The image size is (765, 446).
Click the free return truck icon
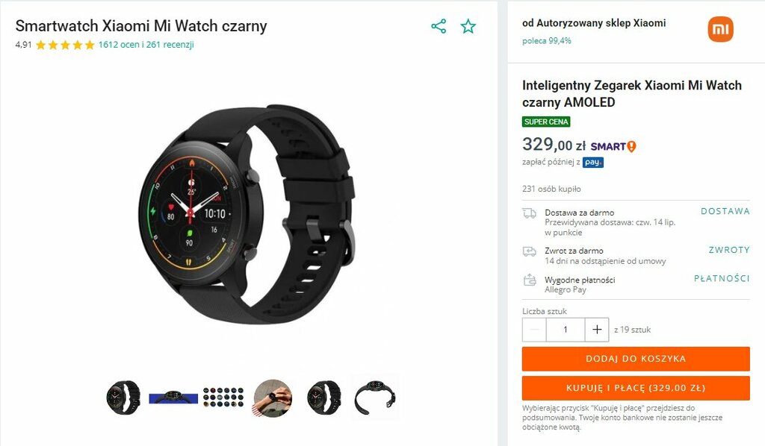tap(530, 251)
